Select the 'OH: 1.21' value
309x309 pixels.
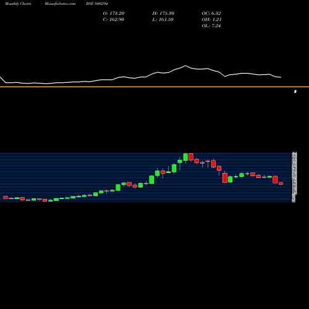[x=211, y=19]
